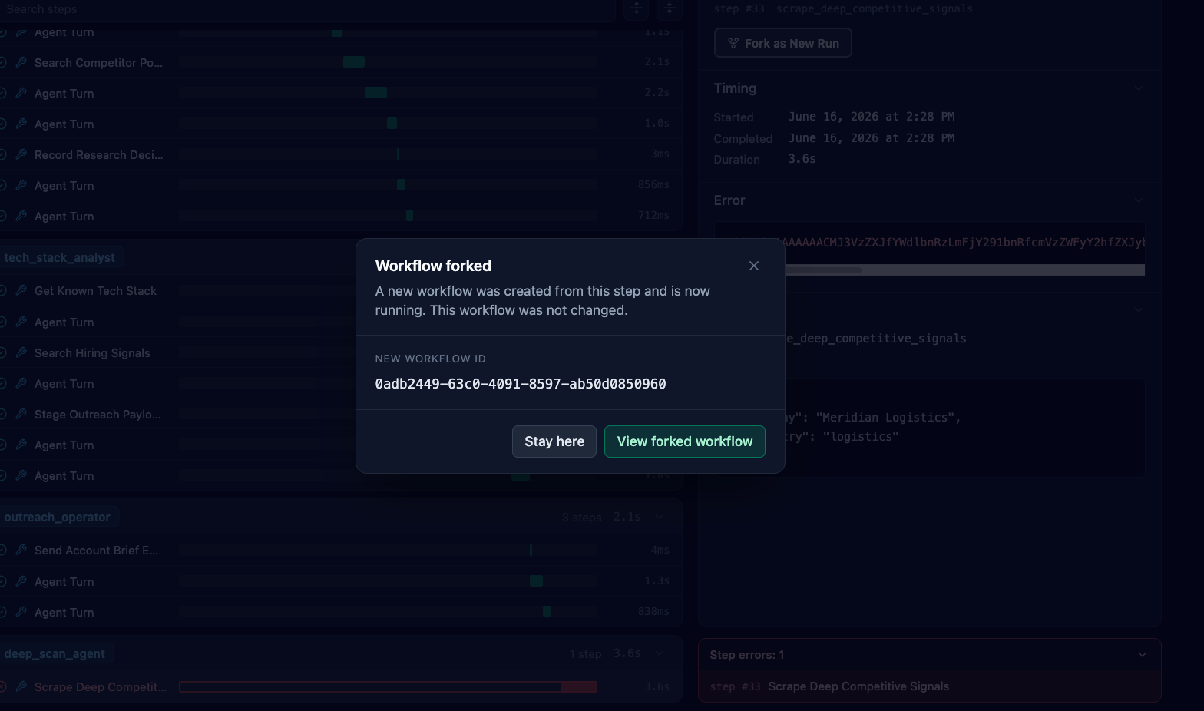Click the 1 step count on deep_scan_agent
The width and height of the screenshot is (1204, 711).
point(585,654)
